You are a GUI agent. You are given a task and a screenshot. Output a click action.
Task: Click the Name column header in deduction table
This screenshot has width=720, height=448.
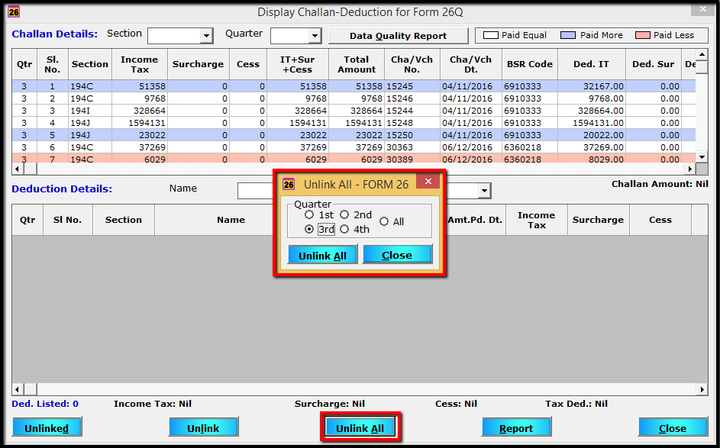pos(231,220)
